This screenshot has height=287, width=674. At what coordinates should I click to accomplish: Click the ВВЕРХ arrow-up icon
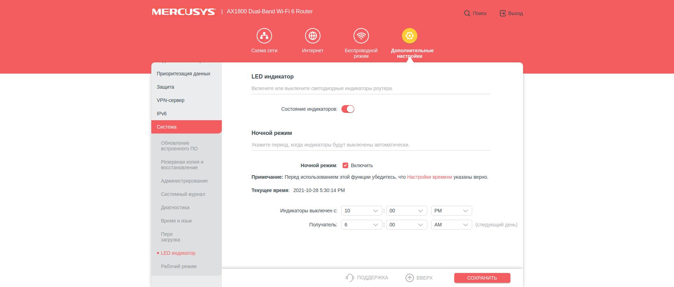point(409,278)
